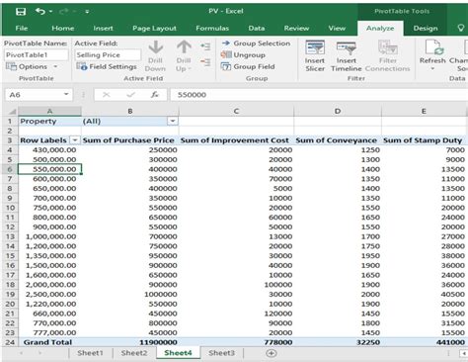Select the cell 430,000.00
This screenshot has height=362, width=468.
[49, 150]
